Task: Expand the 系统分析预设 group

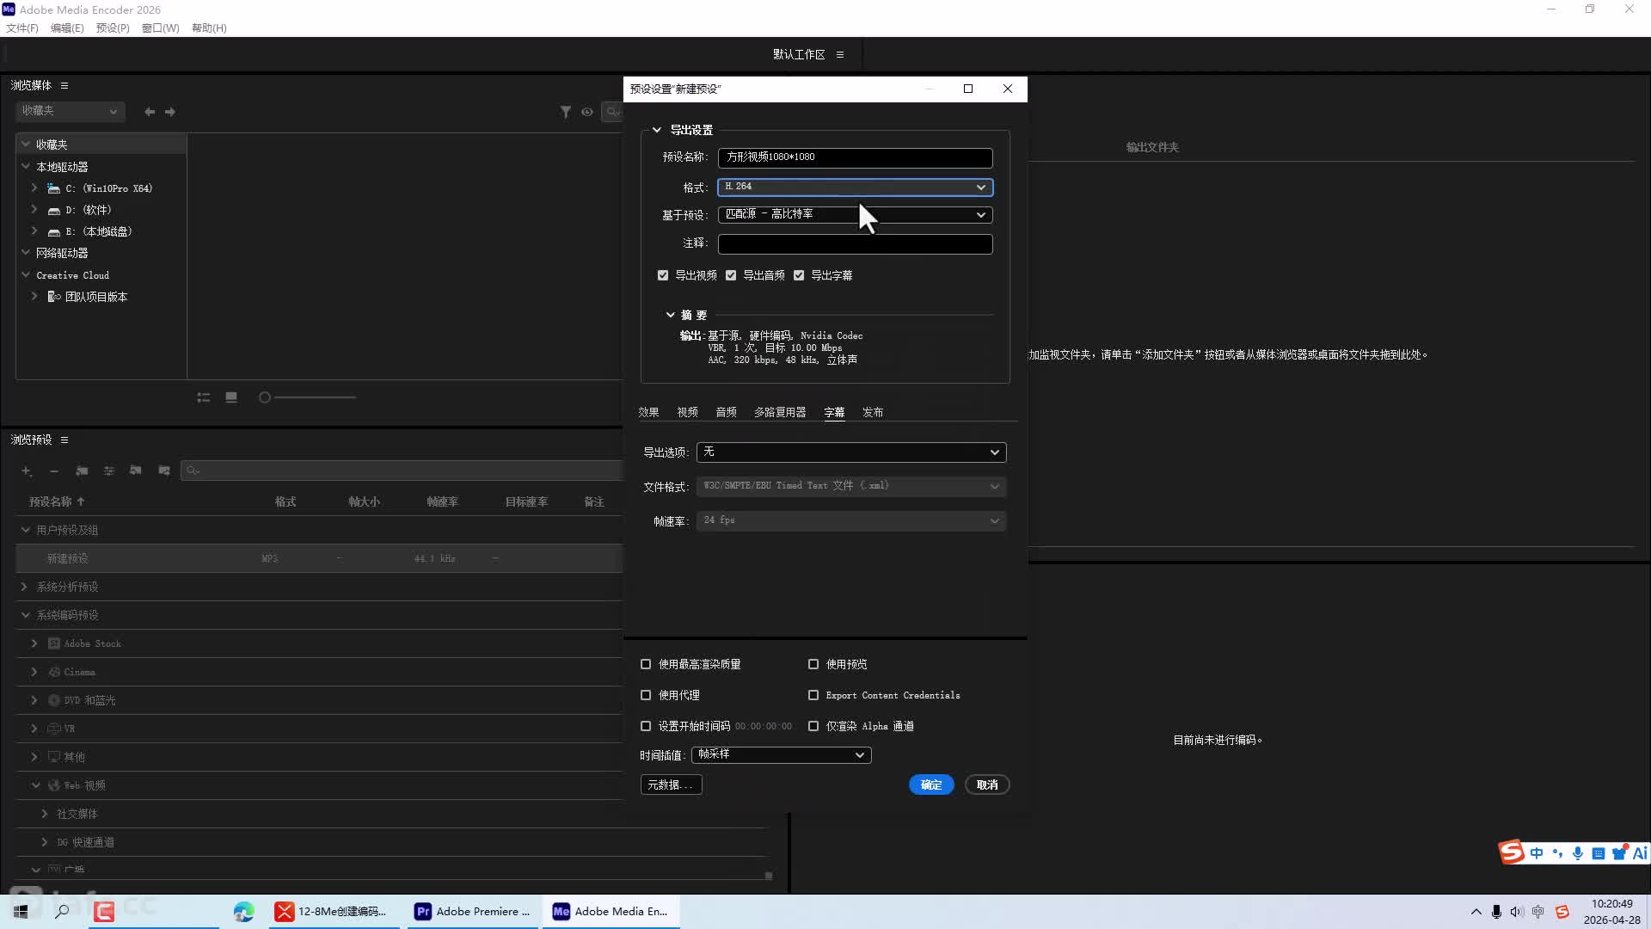Action: point(24,587)
